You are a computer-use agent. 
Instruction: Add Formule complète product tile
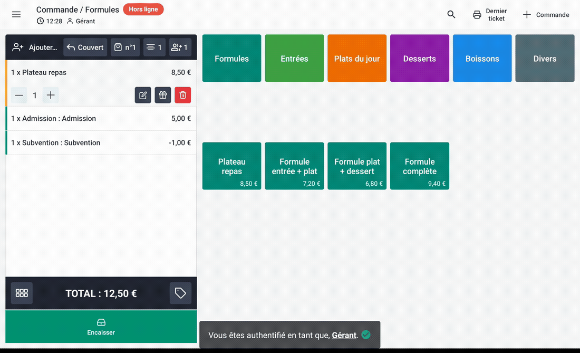[x=420, y=166]
